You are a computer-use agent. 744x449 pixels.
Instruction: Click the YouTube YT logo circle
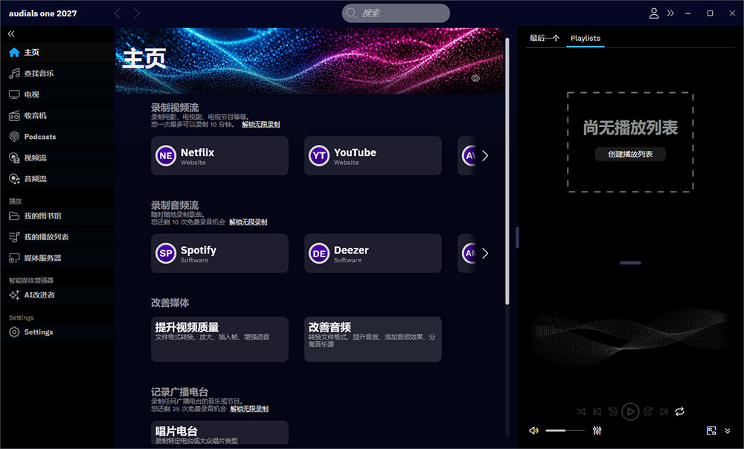[x=319, y=155]
